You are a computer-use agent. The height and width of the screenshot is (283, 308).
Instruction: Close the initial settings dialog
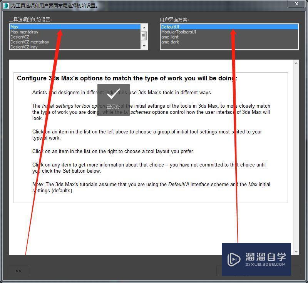pyautogui.click(x=296, y=4)
